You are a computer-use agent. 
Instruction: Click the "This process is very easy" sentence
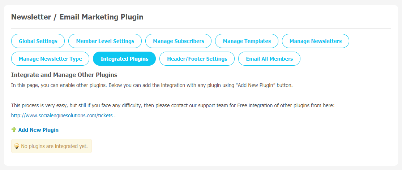pyautogui.click(x=173, y=105)
